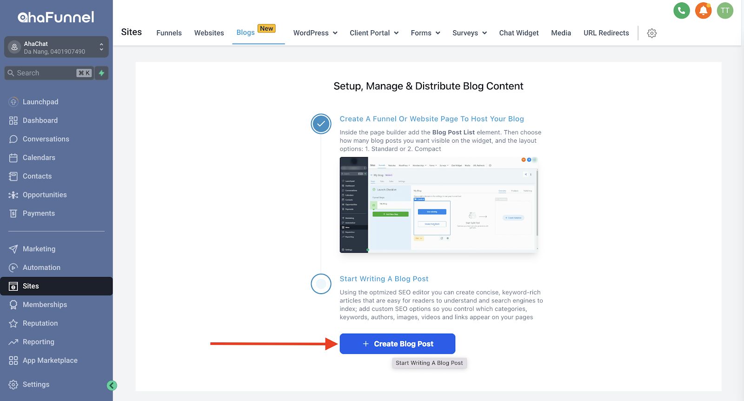This screenshot has height=401, width=744.
Task: Click the Dashboard grid icon
Action: point(13,120)
